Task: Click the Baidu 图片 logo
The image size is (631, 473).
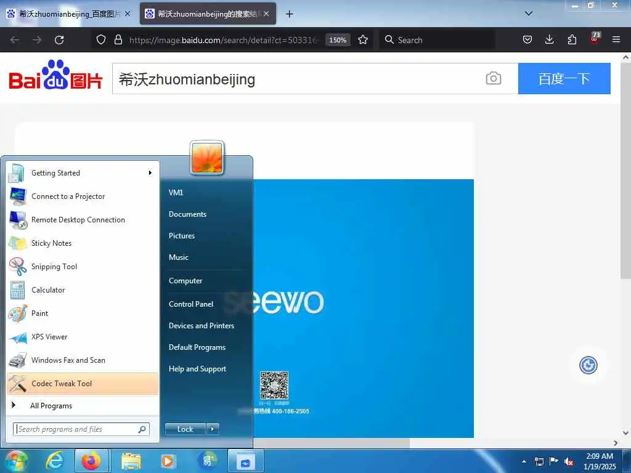Action: 55,75
